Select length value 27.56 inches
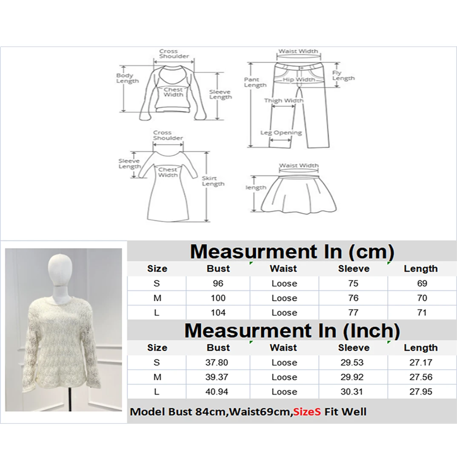 tap(420, 377)
